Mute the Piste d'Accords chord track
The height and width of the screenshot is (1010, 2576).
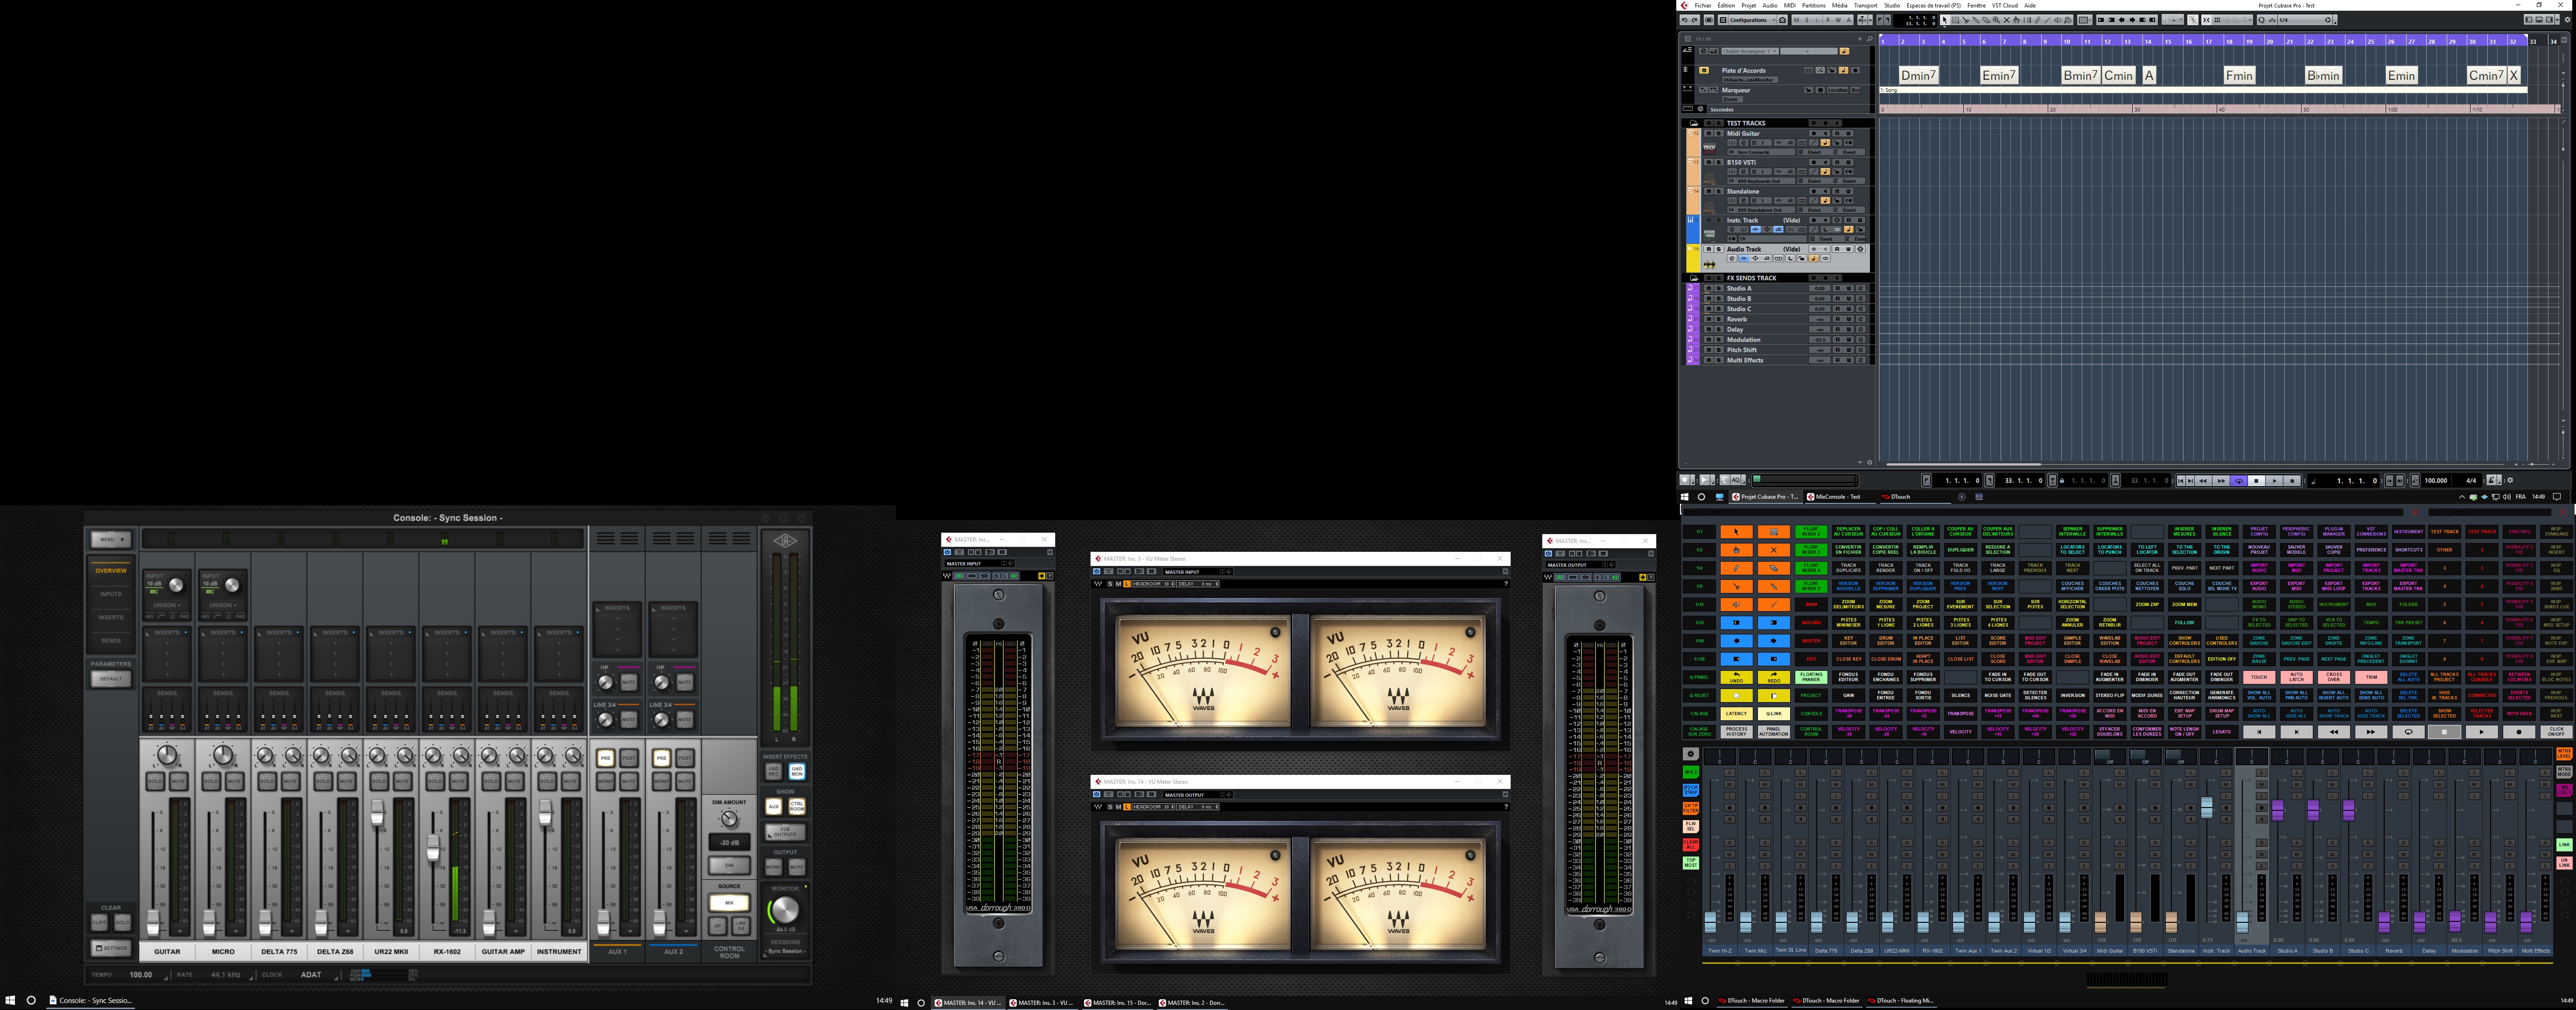[x=1704, y=70]
